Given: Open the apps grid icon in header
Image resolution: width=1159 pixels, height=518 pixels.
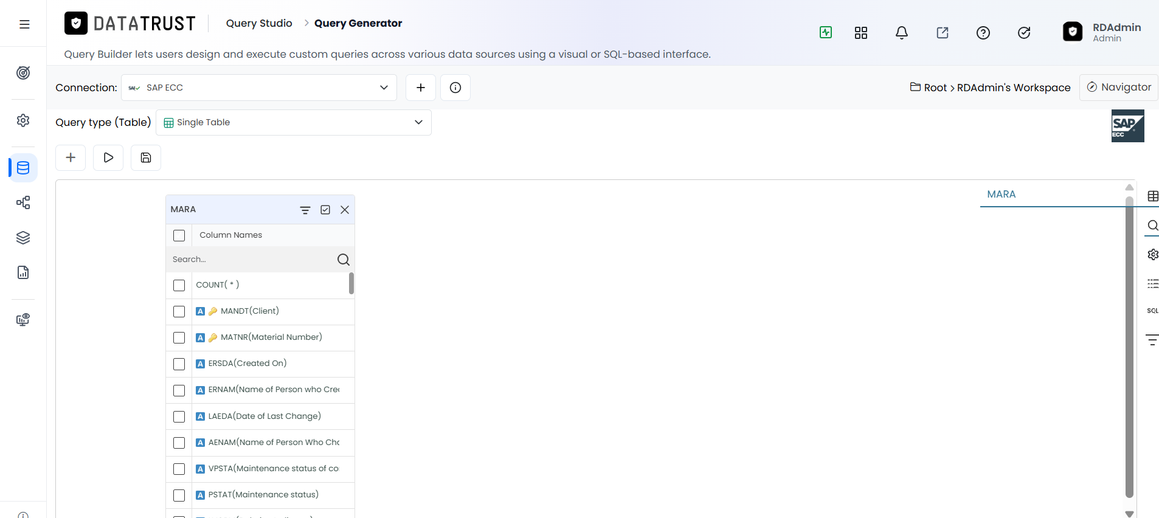Looking at the screenshot, I should click(x=861, y=33).
